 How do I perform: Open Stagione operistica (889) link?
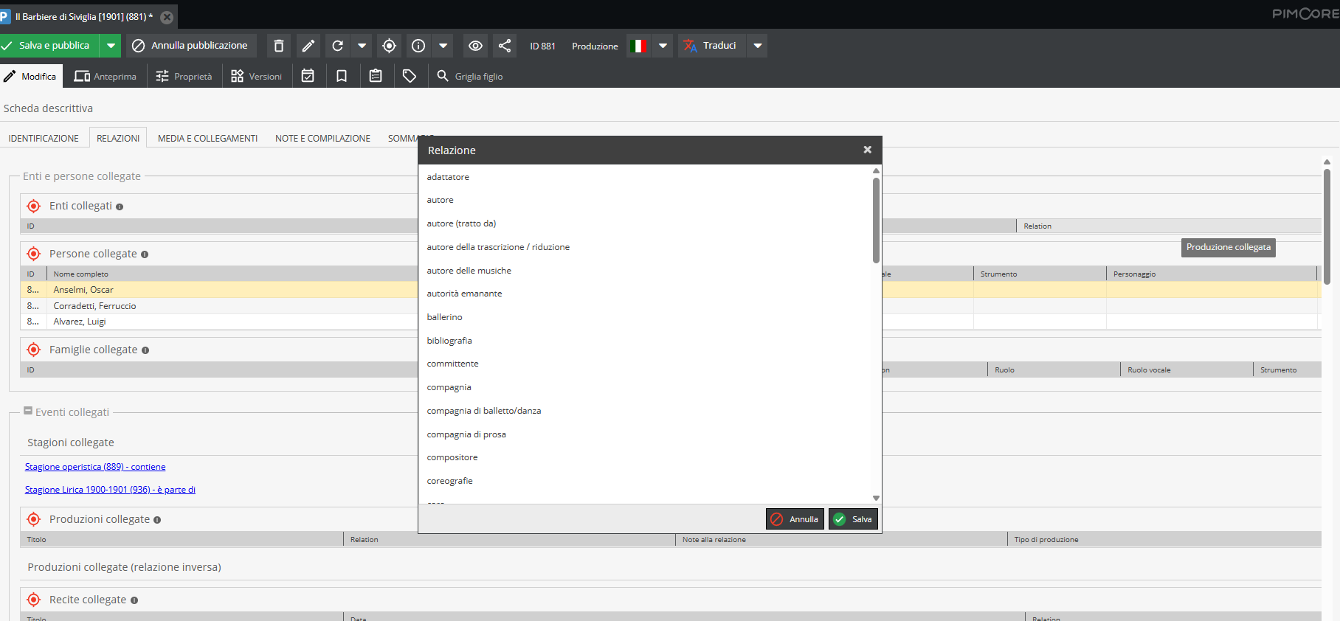coord(95,467)
